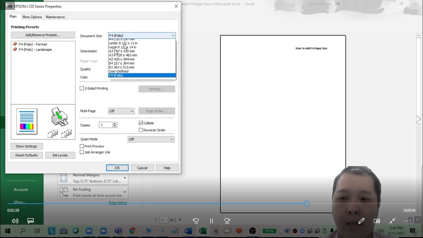Tick the Job Arranger Lite checkbox
Viewport: 423px width, 238px height.
pyautogui.click(x=82, y=152)
